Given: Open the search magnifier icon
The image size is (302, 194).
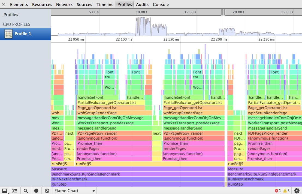Looking at the screenshot, I should coord(26,191).
